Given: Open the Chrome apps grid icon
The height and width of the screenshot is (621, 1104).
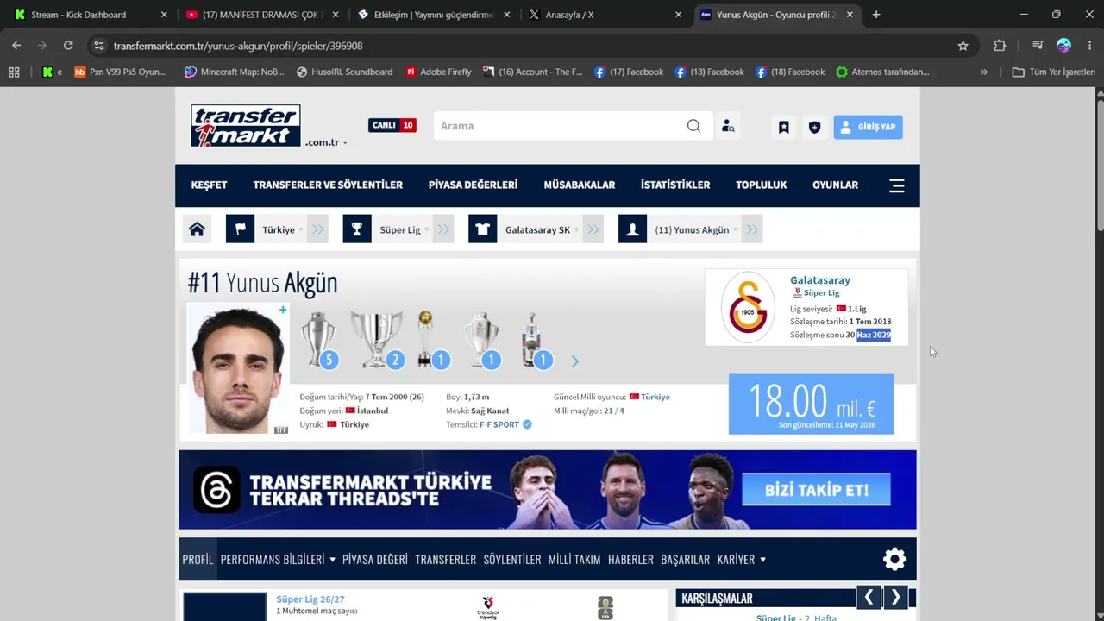Looking at the screenshot, I should [14, 72].
